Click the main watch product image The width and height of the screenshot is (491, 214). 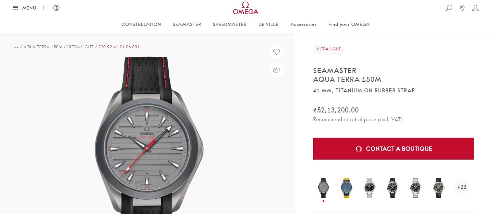pyautogui.click(x=149, y=135)
